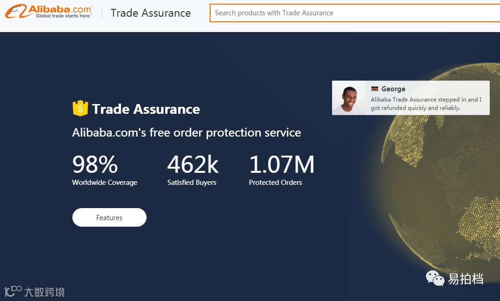Click George's profile photo in testimonial
The width and height of the screenshot is (500, 301).
click(x=349, y=98)
